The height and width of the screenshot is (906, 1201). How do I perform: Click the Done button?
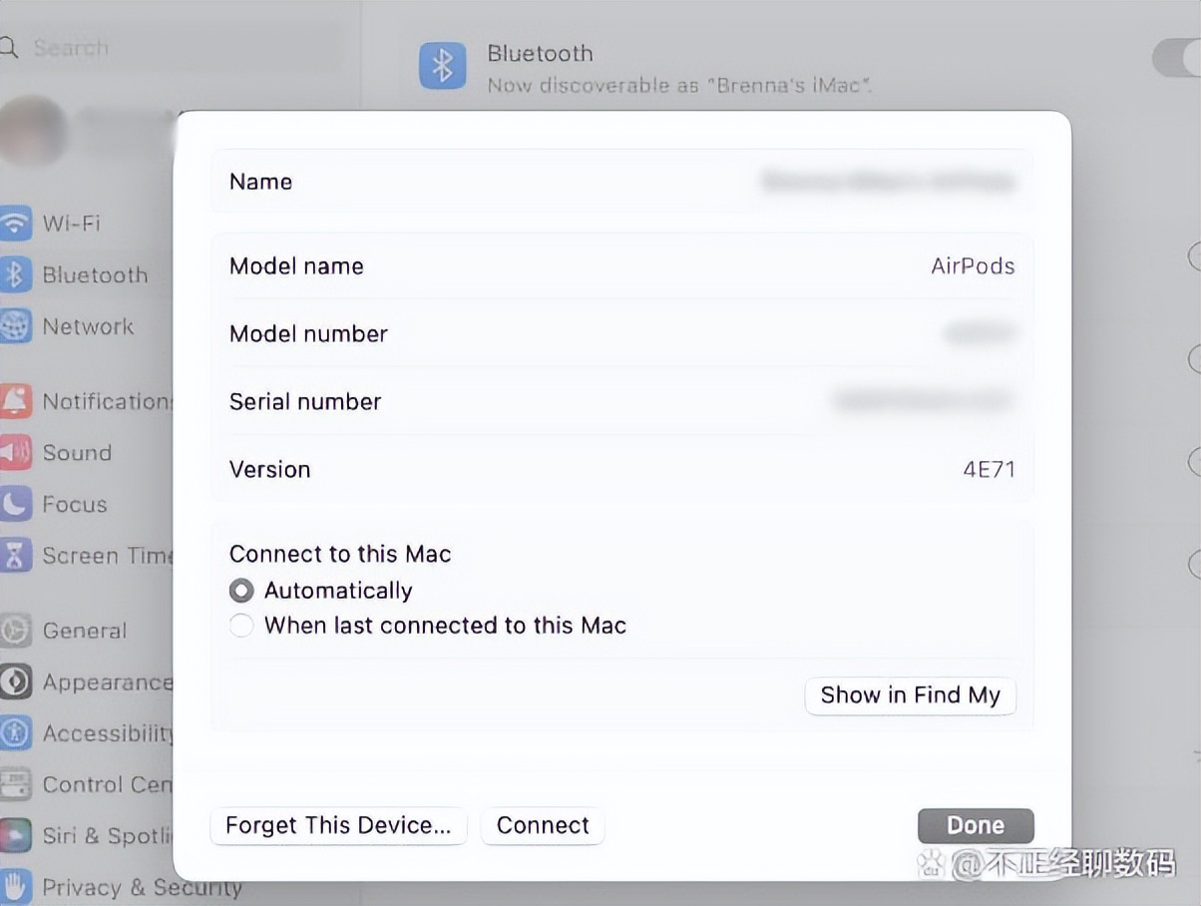coord(976,825)
